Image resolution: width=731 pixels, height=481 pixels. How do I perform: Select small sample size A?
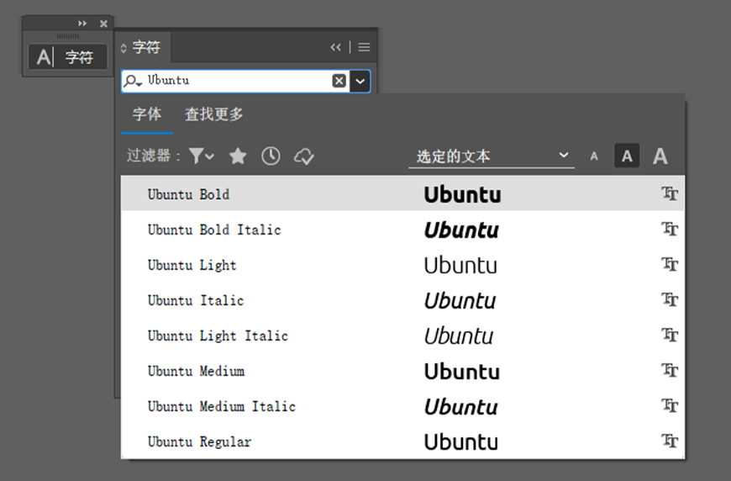coord(594,156)
